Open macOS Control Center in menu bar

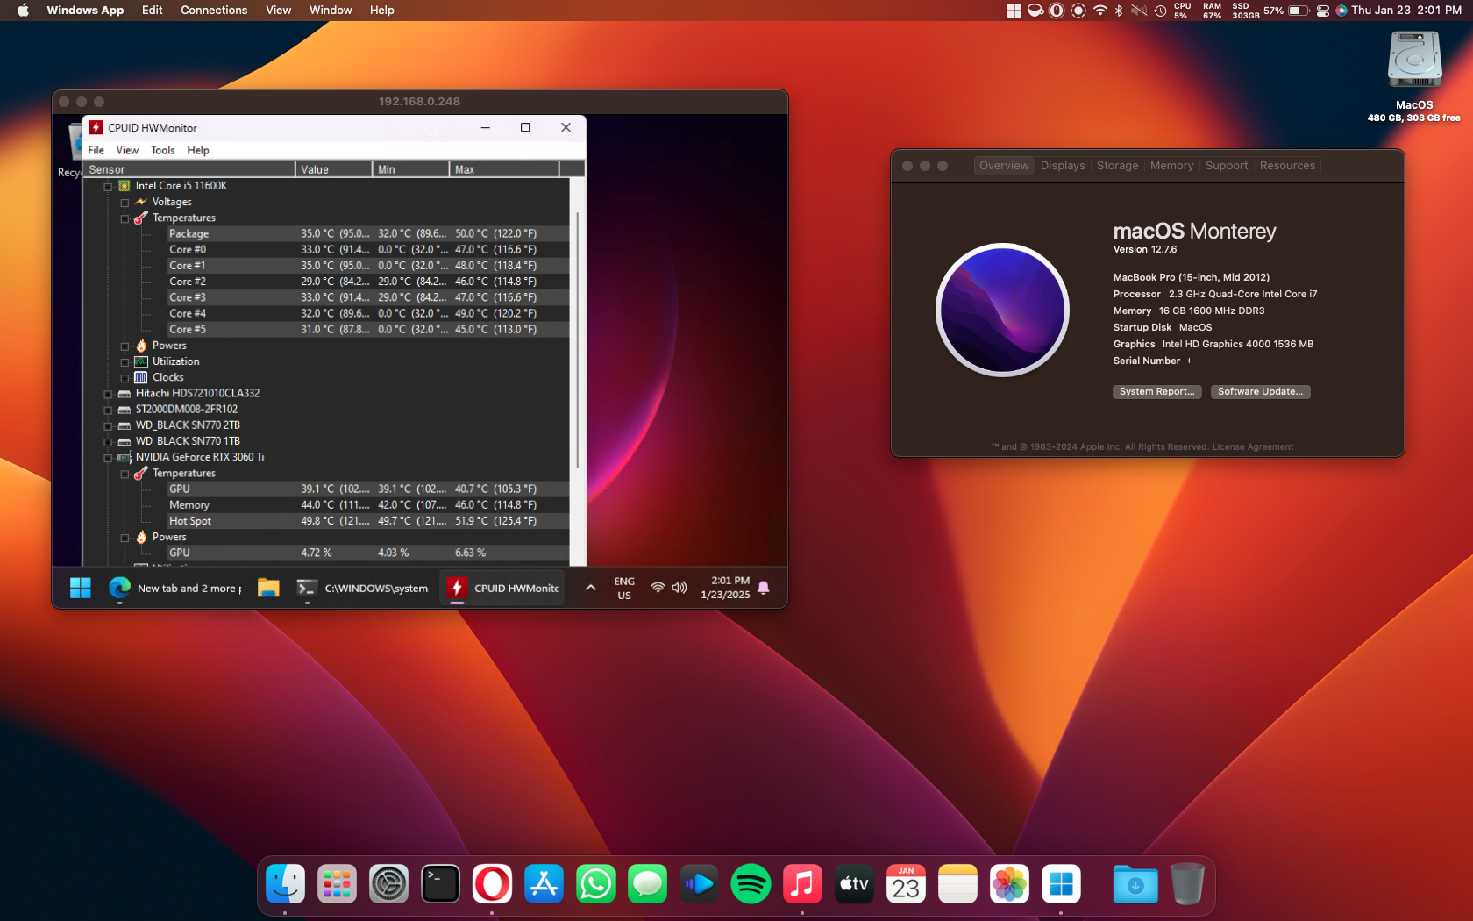[1322, 11]
